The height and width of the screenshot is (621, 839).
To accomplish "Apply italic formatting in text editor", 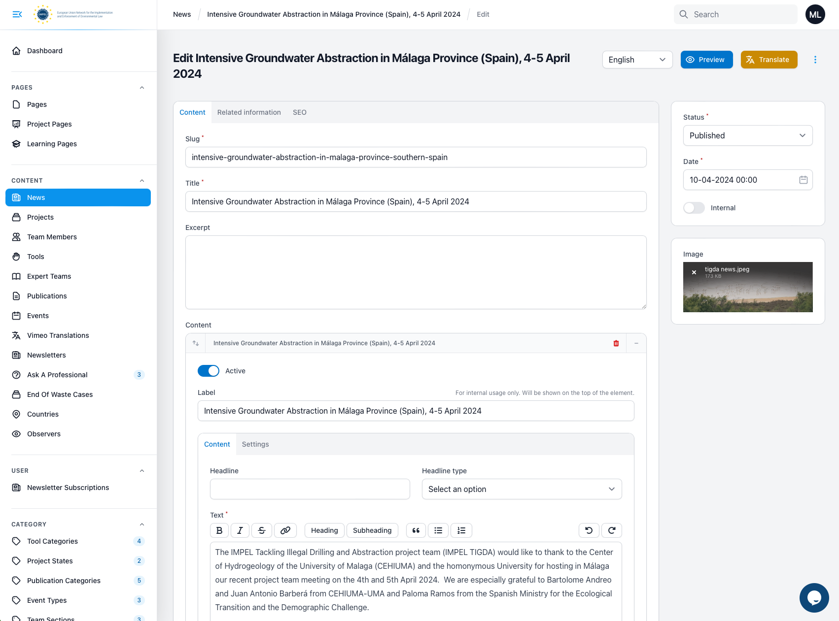I will tap(240, 530).
